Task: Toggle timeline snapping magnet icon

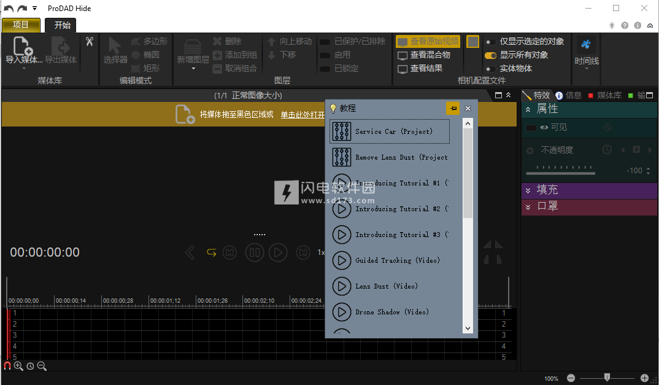Action: pos(7,365)
